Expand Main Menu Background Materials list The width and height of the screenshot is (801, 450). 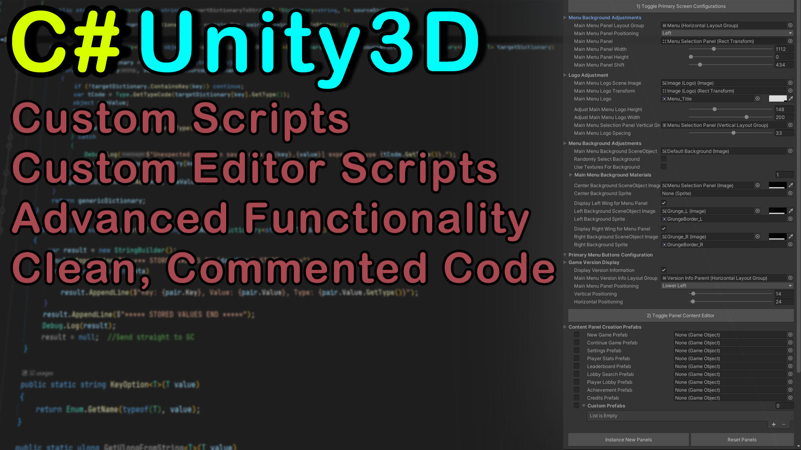[571, 175]
